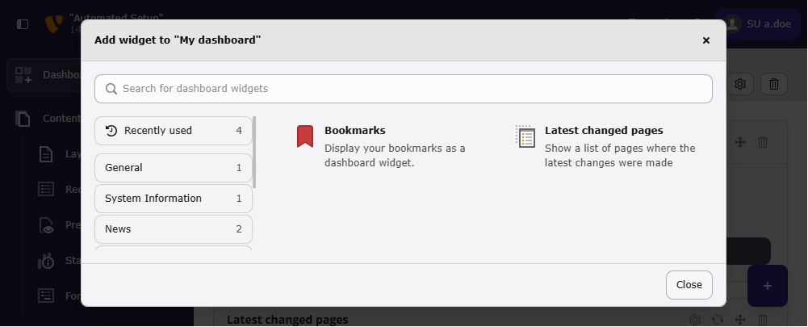Add the Latest changed pages widget title
Image resolution: width=808 pixels, height=327 pixels.
604,131
